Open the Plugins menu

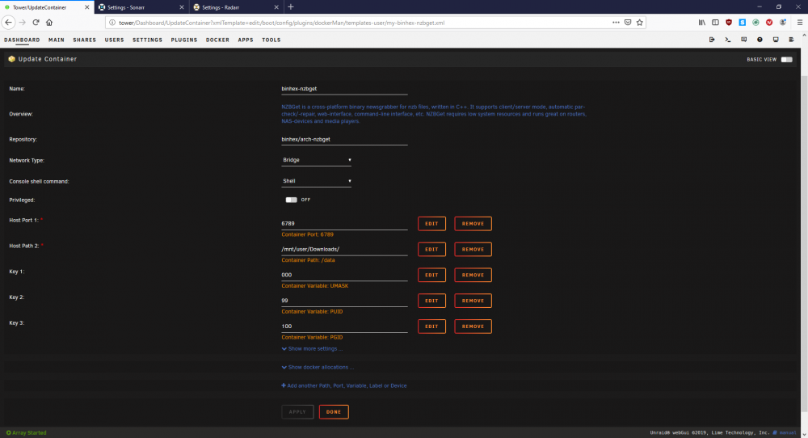[184, 40]
